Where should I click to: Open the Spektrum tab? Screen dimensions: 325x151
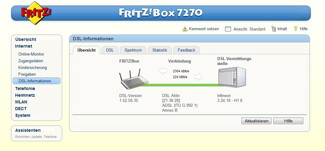pyautogui.click(x=133, y=50)
